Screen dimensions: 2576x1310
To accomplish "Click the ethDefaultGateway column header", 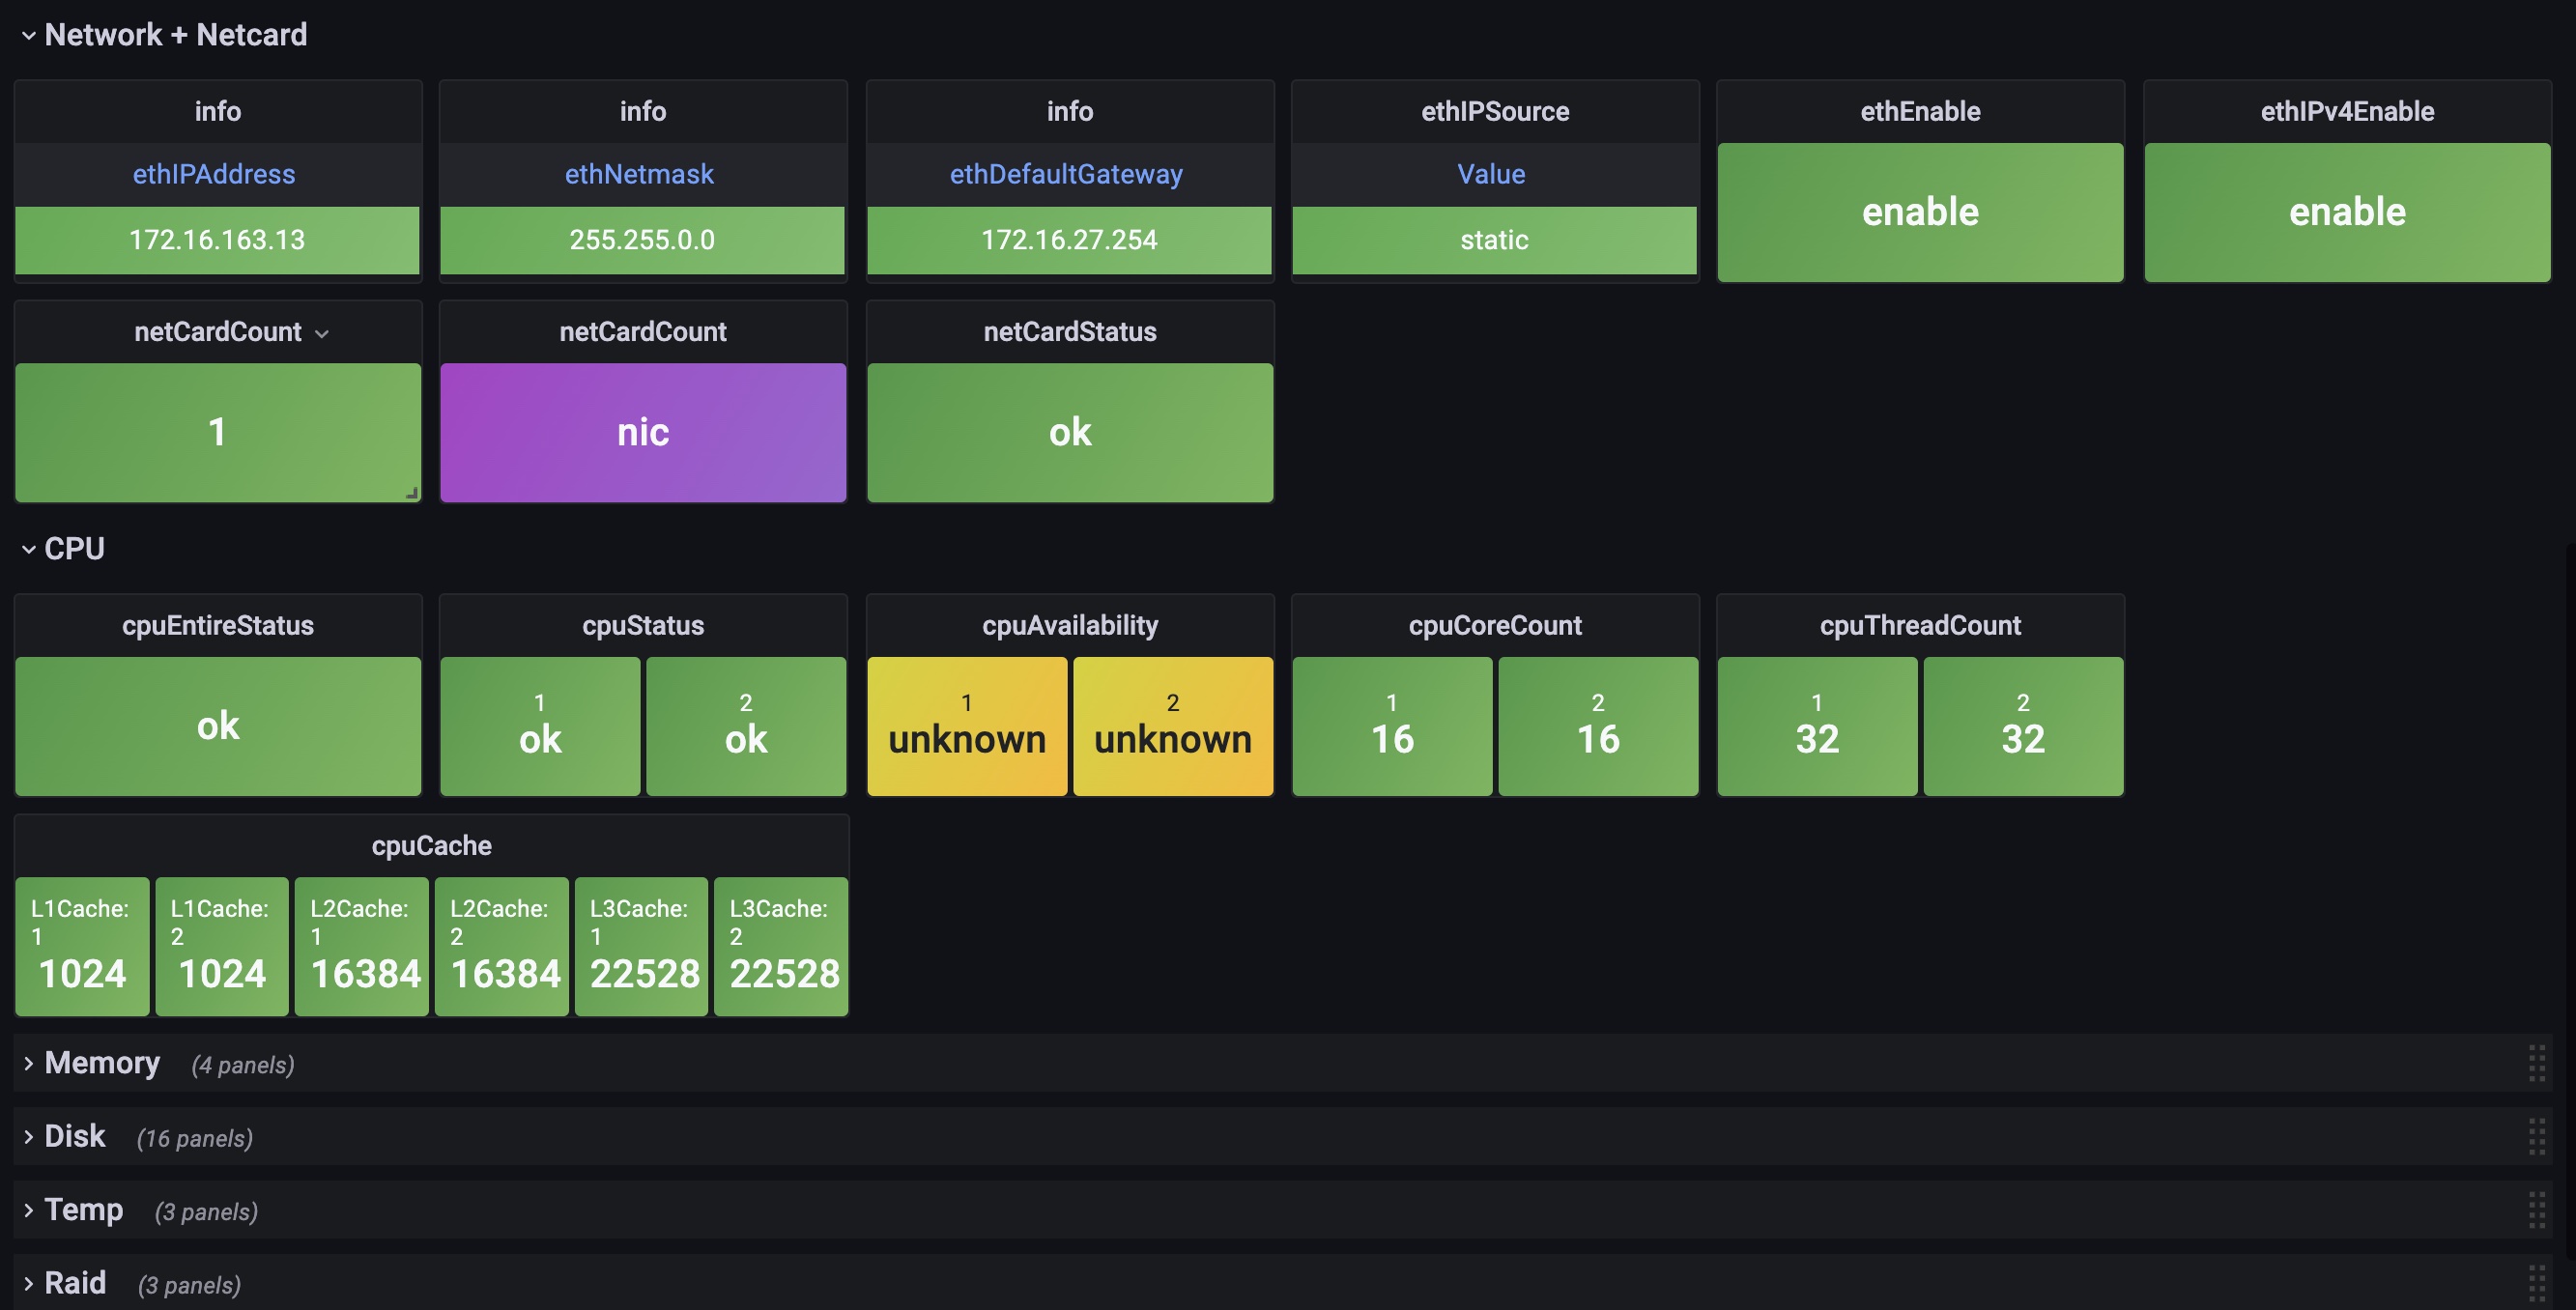I will coord(1066,174).
